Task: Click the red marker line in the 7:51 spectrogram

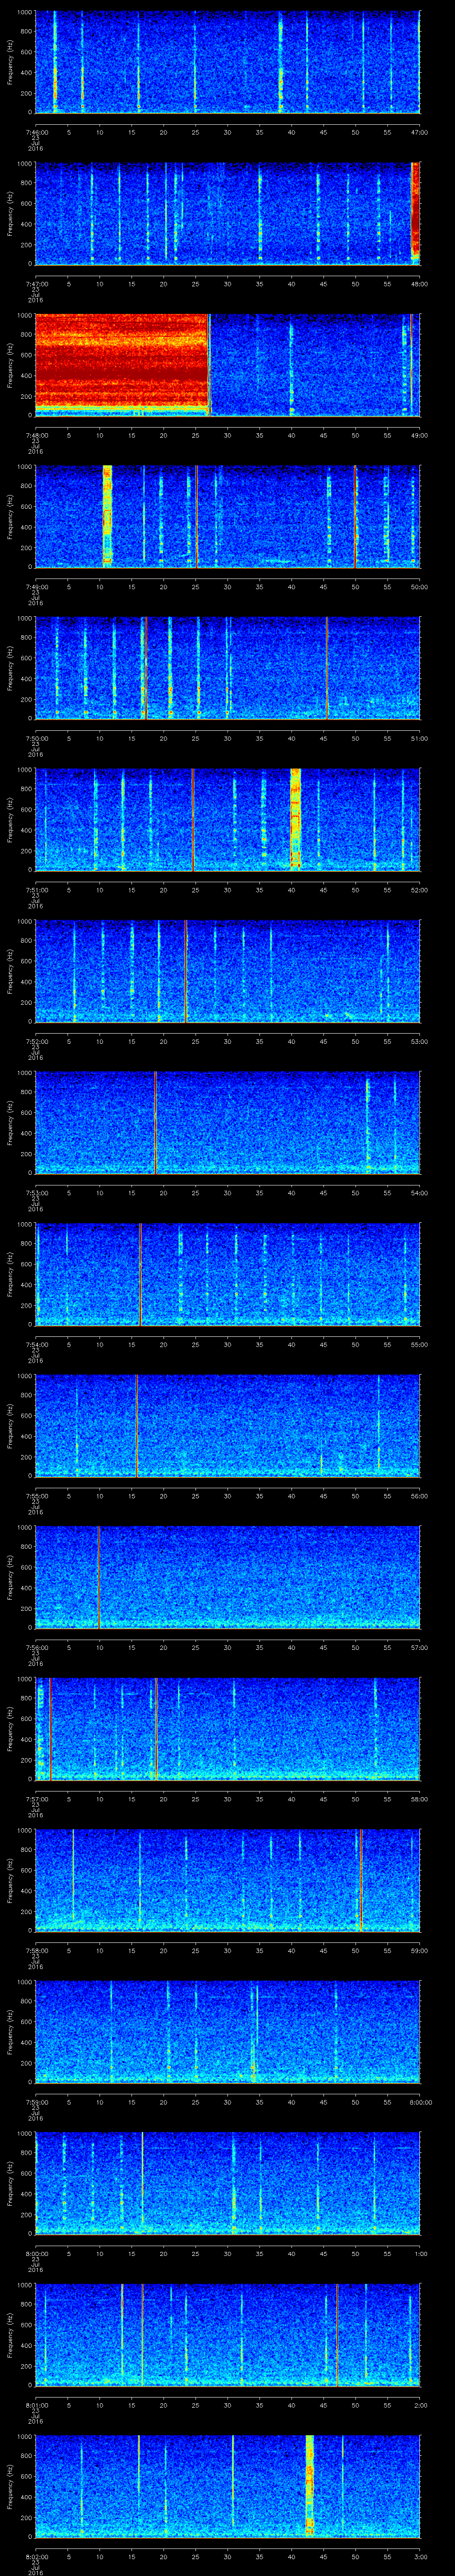Action: [x=193, y=819]
